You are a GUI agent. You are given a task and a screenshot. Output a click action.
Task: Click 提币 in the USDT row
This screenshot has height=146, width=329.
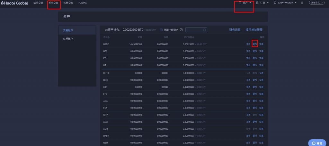coord(255,44)
